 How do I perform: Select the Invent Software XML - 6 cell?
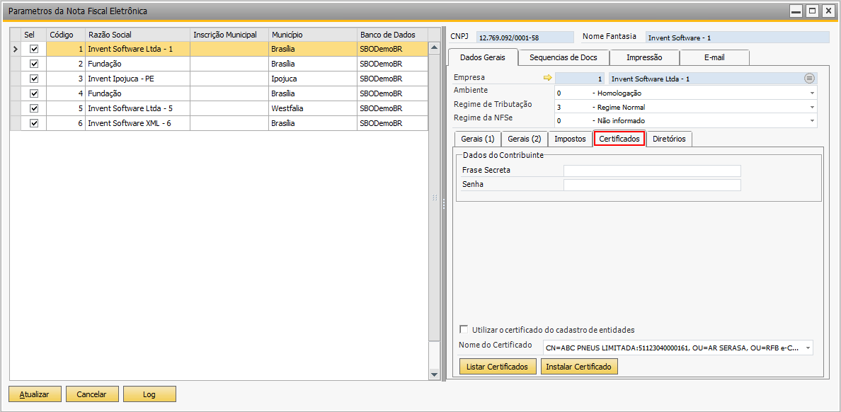coord(137,123)
